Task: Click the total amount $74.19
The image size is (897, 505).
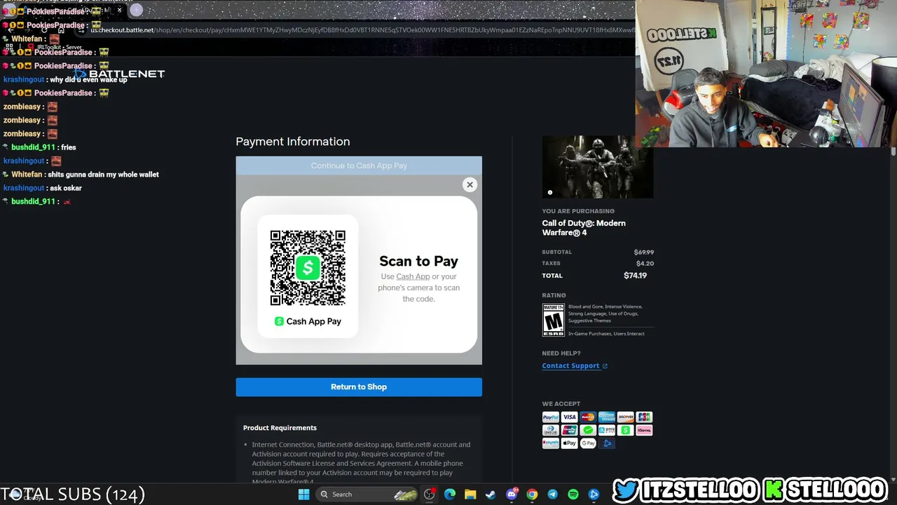Action: pyautogui.click(x=635, y=276)
